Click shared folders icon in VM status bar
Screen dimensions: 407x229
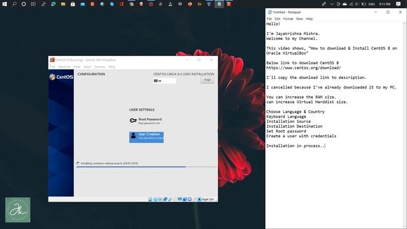(175, 199)
